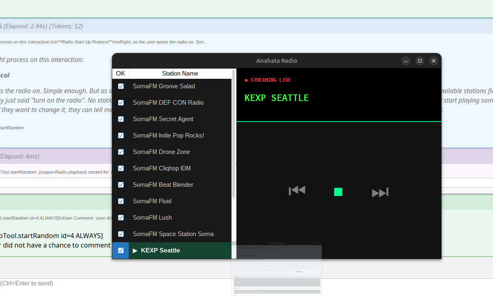
Task: Click the Station Name column header
Action: [180, 73]
